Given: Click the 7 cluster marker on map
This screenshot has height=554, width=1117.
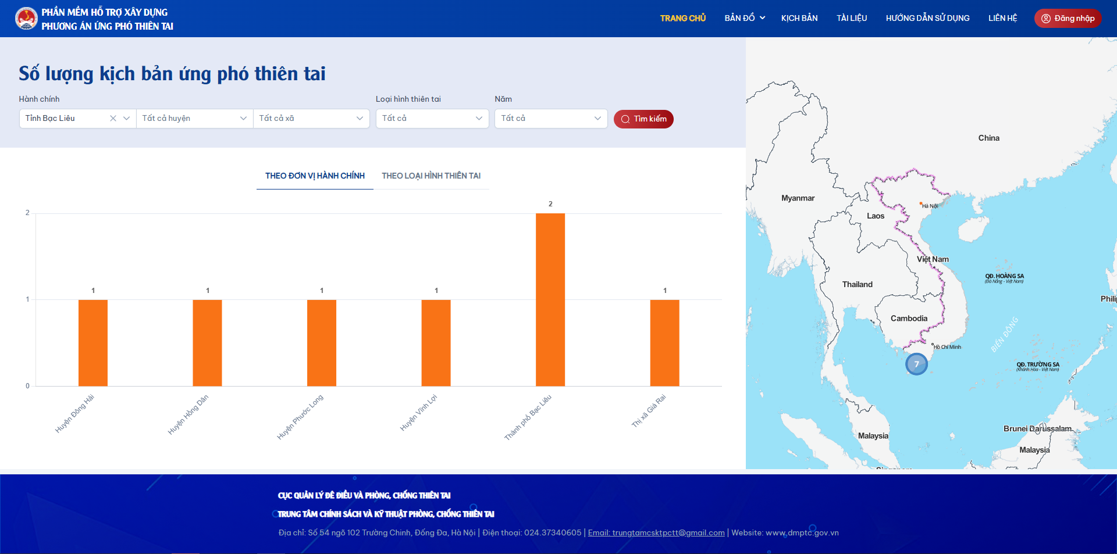Looking at the screenshot, I should [916, 364].
